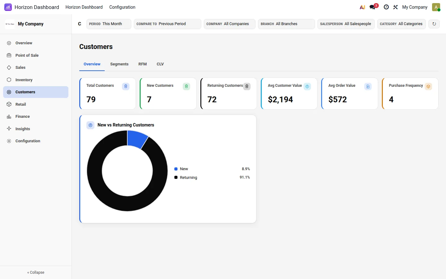This screenshot has width=446, height=279.
Task: Select the Overview tab under Customers
Action: (x=92, y=64)
